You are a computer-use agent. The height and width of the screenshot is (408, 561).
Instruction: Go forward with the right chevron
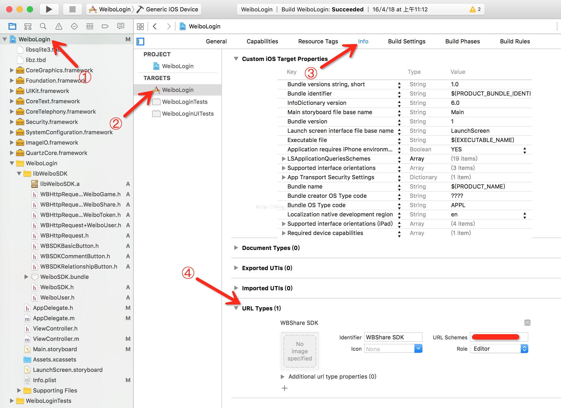tap(169, 26)
